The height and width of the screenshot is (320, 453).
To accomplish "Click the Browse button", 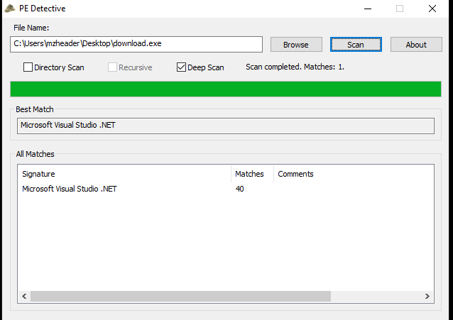I will [296, 45].
